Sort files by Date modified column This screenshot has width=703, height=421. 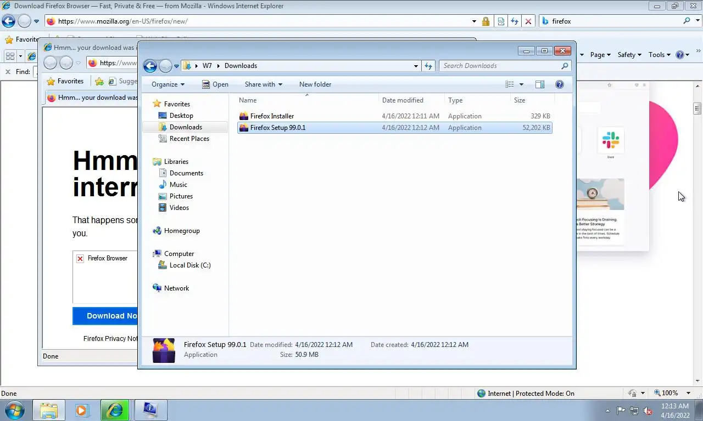pyautogui.click(x=411, y=100)
